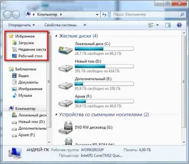Click the Недавние места icon
The width and height of the screenshot is (189, 164).
pos(14,49)
